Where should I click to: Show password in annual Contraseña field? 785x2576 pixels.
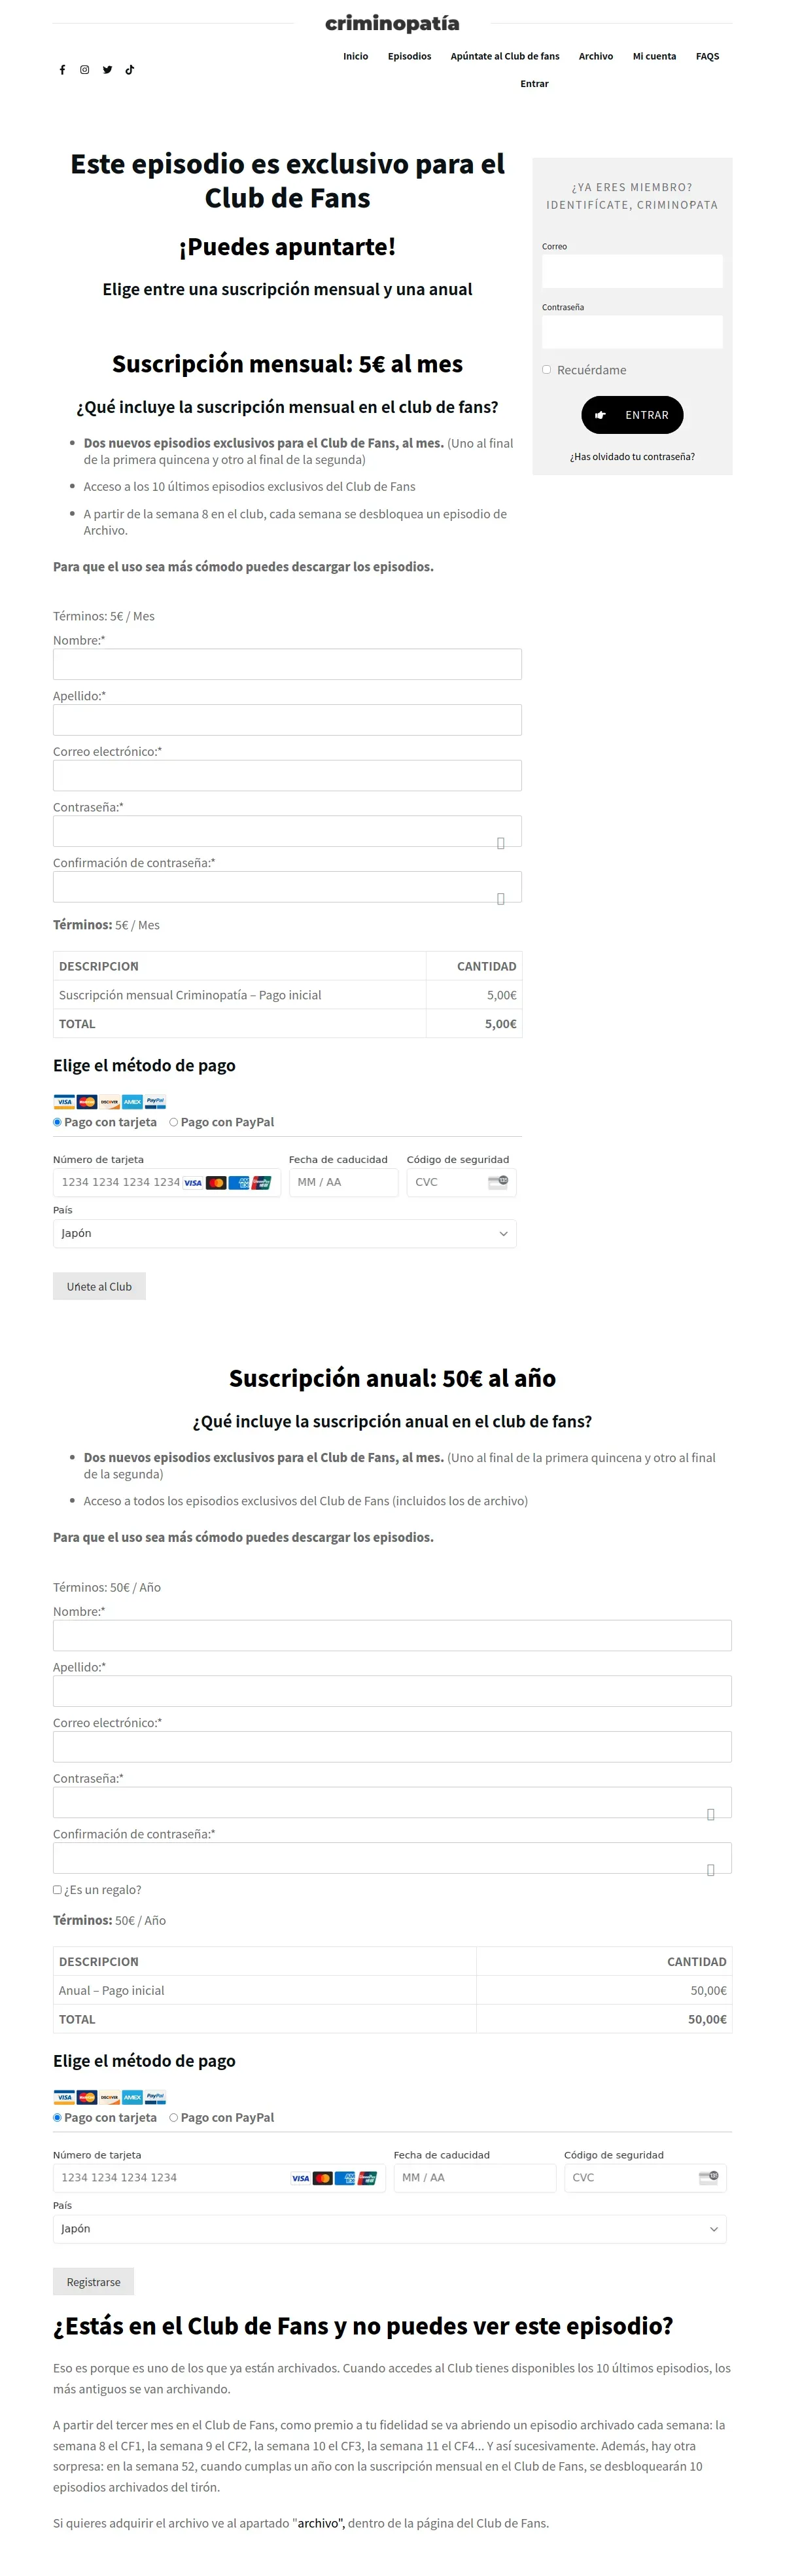(x=710, y=1814)
